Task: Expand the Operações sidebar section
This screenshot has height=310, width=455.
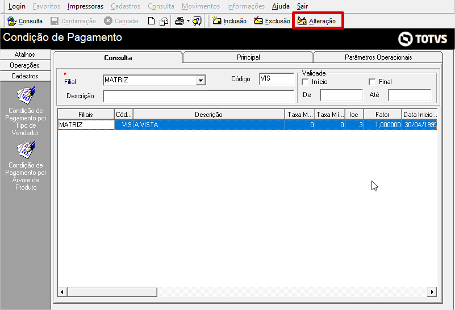Action: click(25, 65)
